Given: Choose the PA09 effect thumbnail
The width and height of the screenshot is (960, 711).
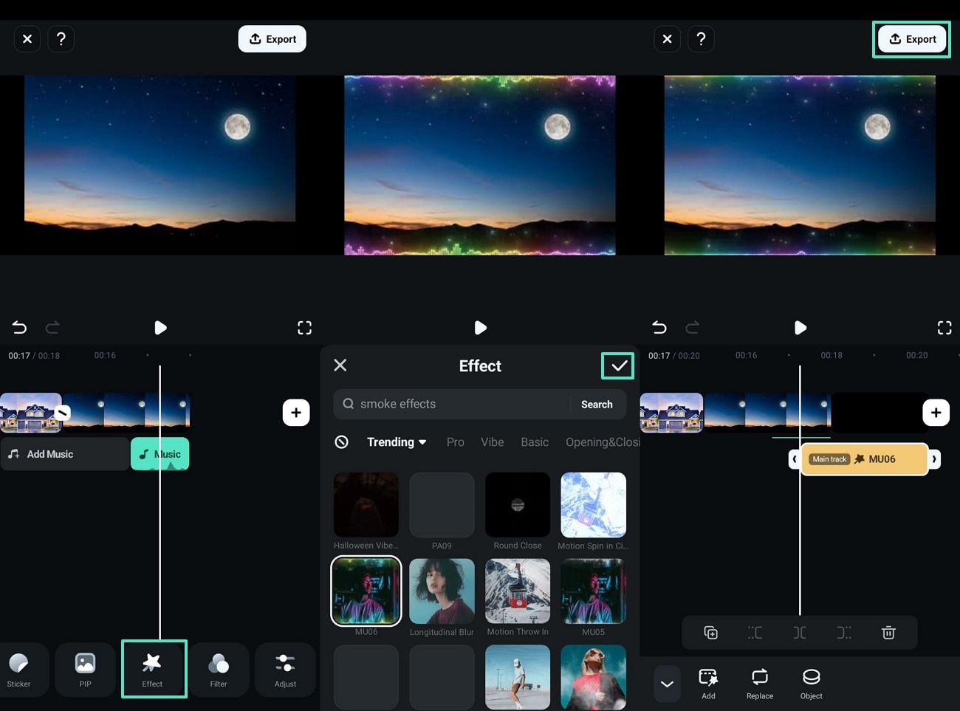Looking at the screenshot, I should (x=442, y=505).
